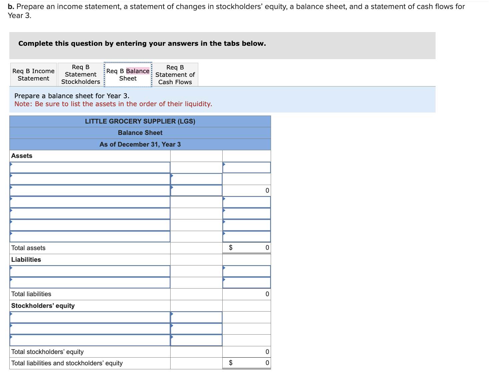
Task: Open the first Liabilities row account dropdown
Action: (x=90, y=271)
